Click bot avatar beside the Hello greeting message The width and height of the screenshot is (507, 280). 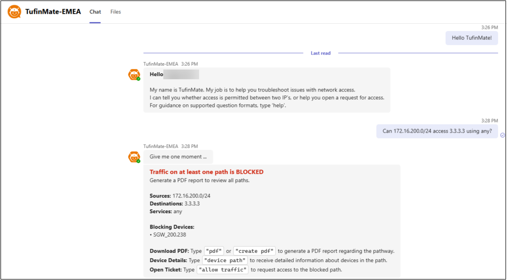click(134, 75)
